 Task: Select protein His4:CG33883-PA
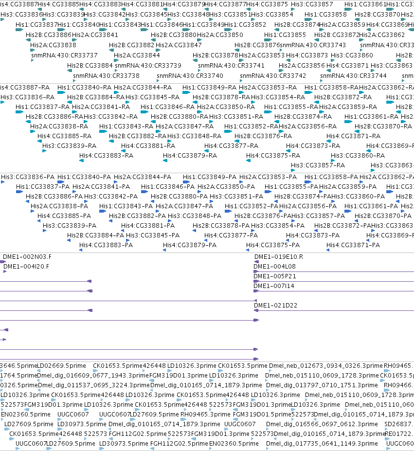[x=106, y=245]
